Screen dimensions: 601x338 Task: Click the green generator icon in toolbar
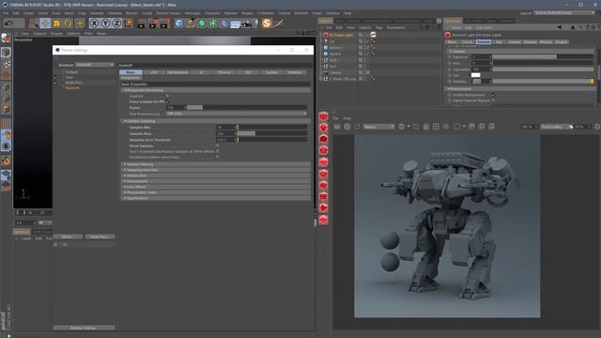(202, 23)
